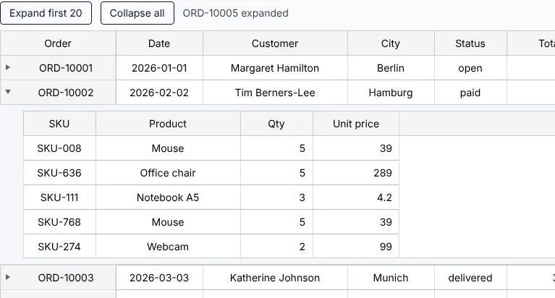Click the Qty sub-table column header

[276, 124]
